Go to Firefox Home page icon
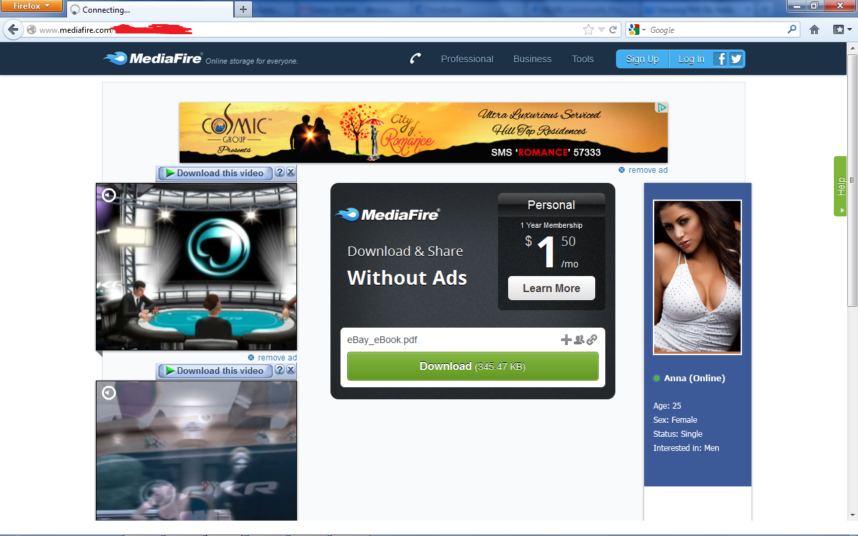Viewport: 858px width, 536px height. 814,29
